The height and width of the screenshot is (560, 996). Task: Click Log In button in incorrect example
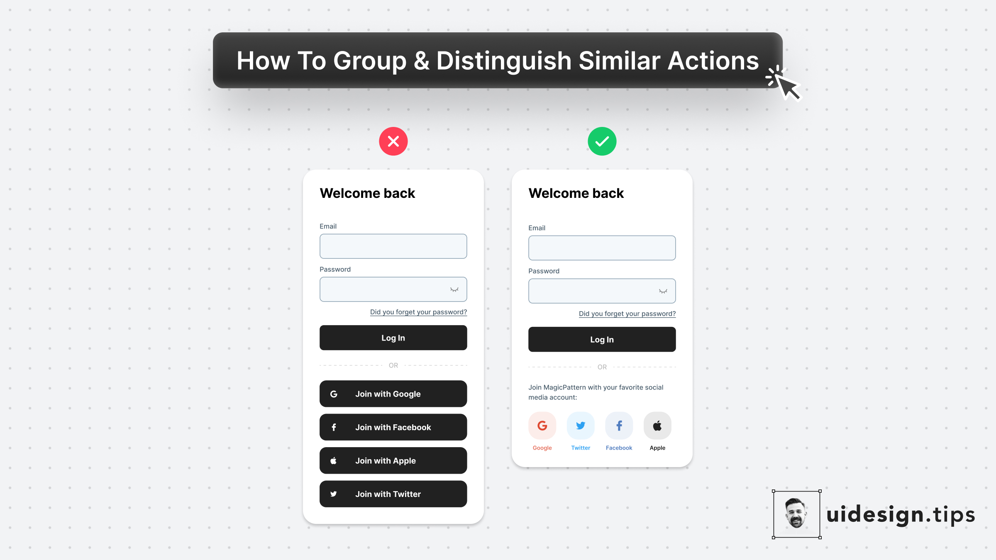[393, 338]
